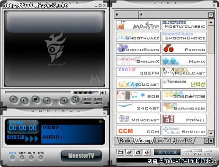Open the Baramgaebi station

coord(184,107)
